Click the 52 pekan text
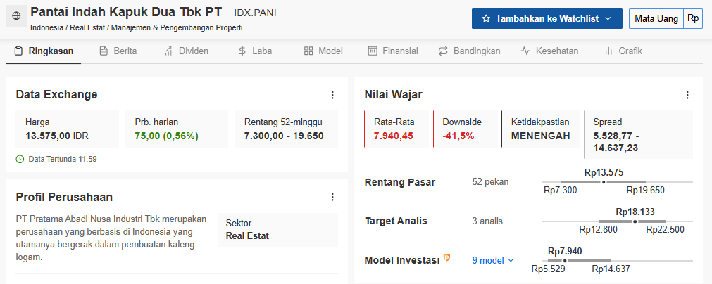Viewport: 712px width, 284px height. point(490,182)
